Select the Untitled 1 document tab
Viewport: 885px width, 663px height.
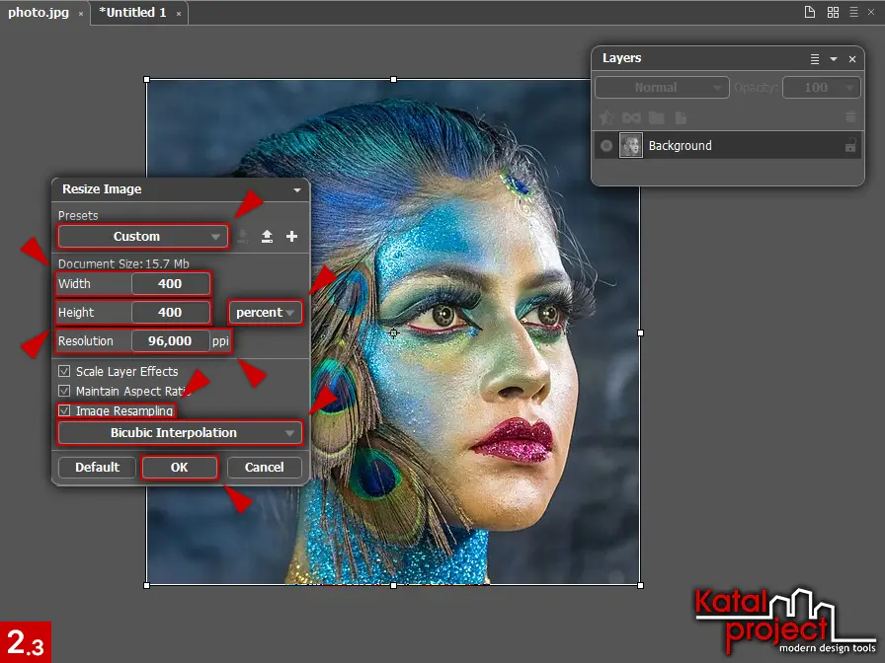click(x=132, y=13)
